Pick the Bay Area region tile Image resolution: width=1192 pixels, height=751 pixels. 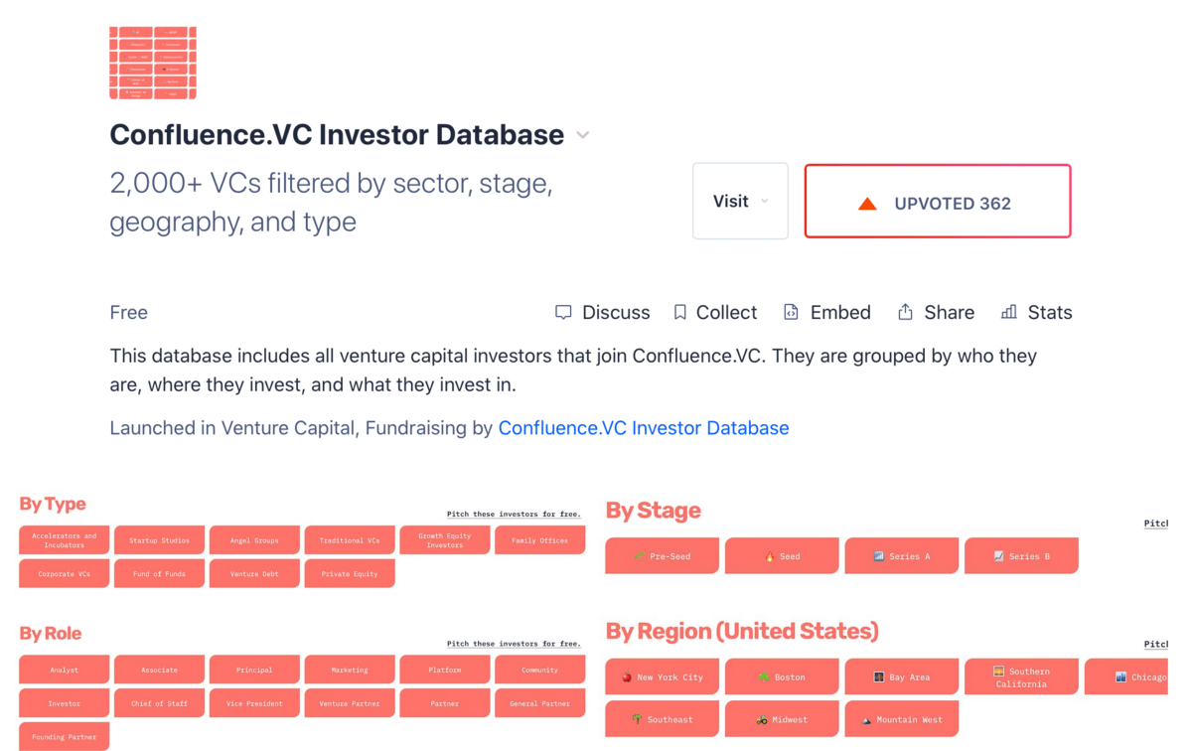[901, 677]
